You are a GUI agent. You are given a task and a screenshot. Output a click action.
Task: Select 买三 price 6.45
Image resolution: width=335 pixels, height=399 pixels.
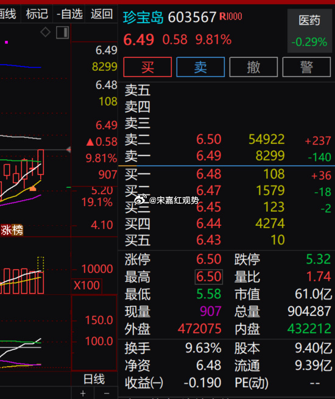[x=209, y=207]
